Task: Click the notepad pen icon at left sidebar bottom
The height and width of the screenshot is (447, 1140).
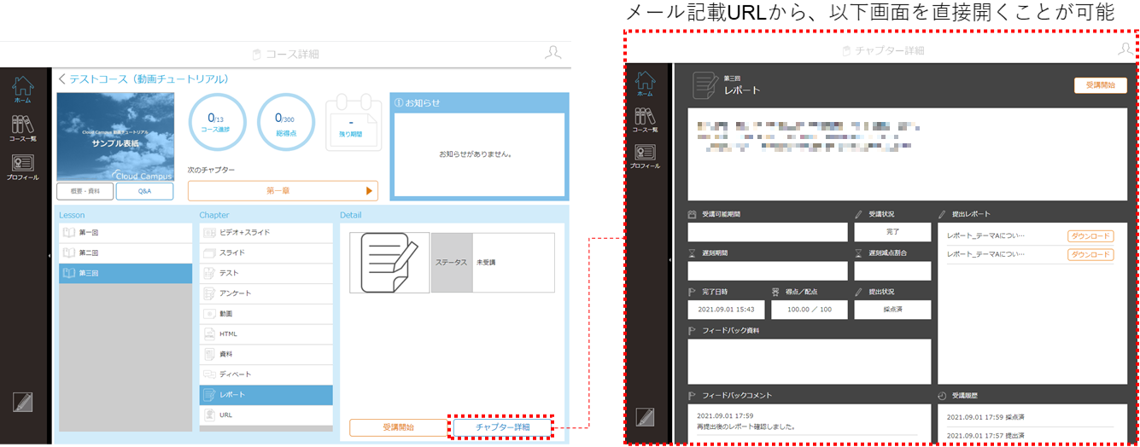Action: coord(23,402)
